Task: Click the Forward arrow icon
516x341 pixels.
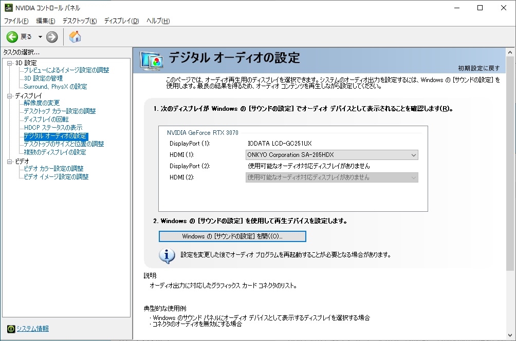Action: click(52, 37)
